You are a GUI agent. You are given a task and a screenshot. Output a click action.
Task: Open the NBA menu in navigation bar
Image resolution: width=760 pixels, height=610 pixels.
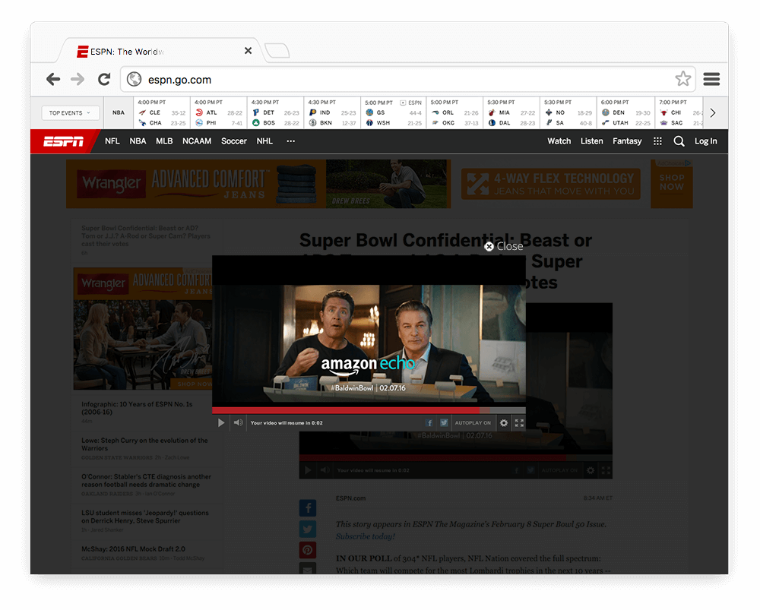[138, 141]
